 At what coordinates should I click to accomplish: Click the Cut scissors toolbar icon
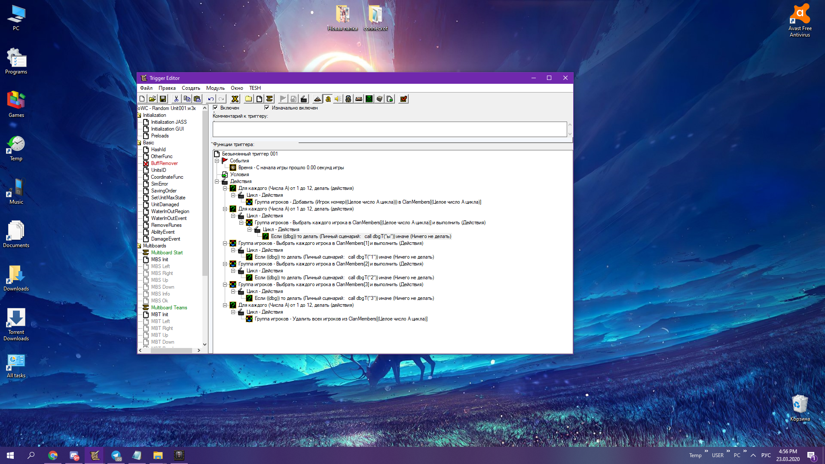[x=176, y=99]
